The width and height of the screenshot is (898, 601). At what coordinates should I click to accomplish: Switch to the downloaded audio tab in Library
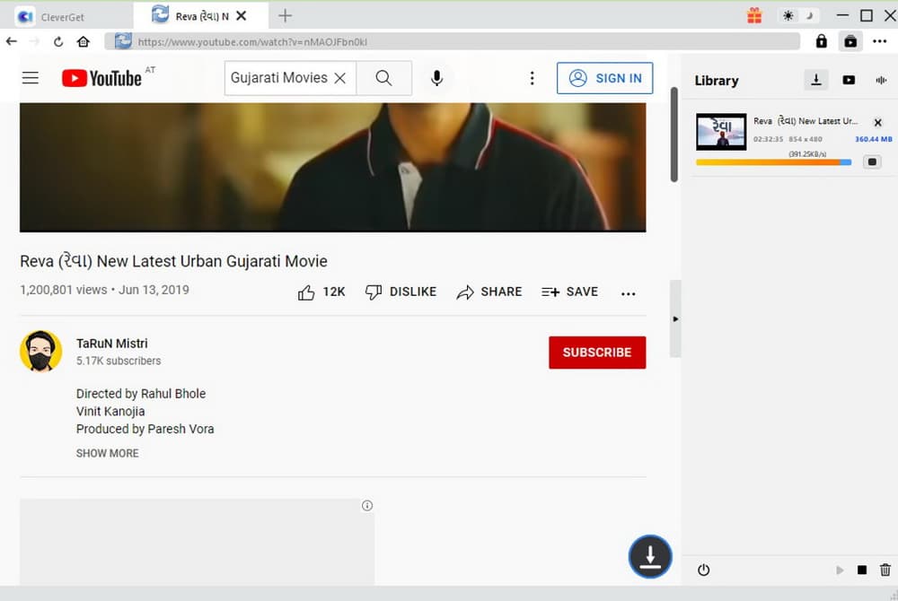(881, 80)
